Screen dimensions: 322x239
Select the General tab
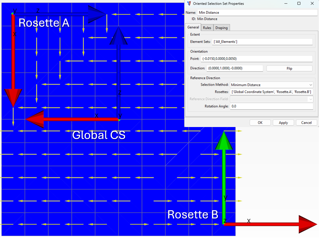(x=193, y=27)
